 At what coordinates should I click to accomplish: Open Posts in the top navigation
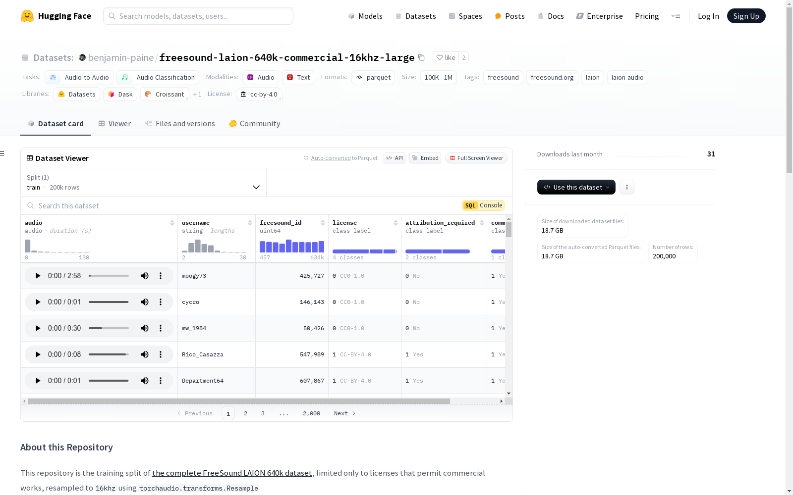pyautogui.click(x=510, y=16)
